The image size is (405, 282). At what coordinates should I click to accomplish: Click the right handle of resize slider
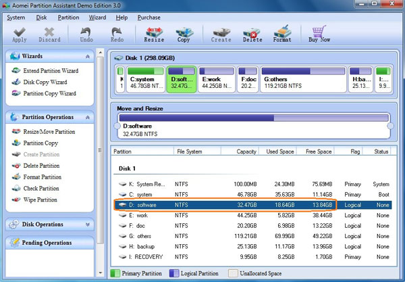coord(389,126)
